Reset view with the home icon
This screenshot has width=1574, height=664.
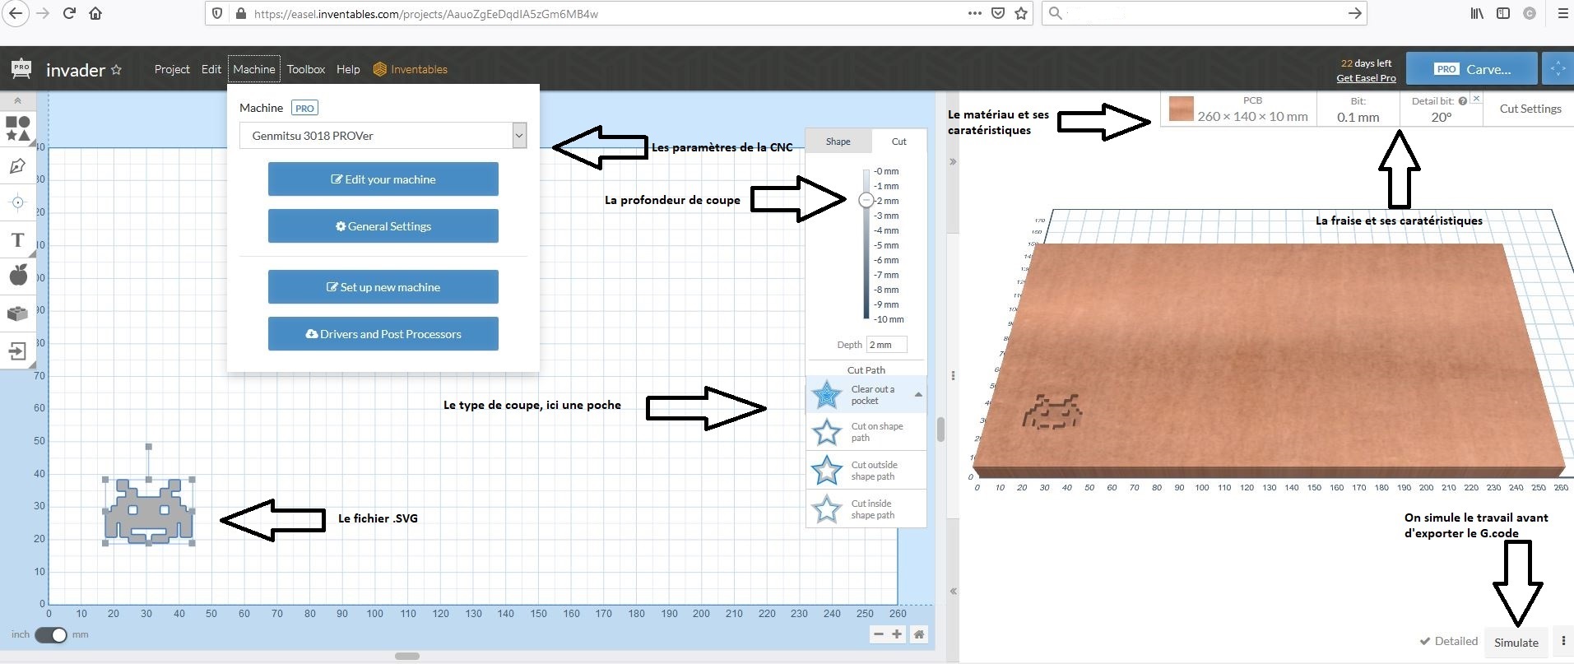[919, 634]
